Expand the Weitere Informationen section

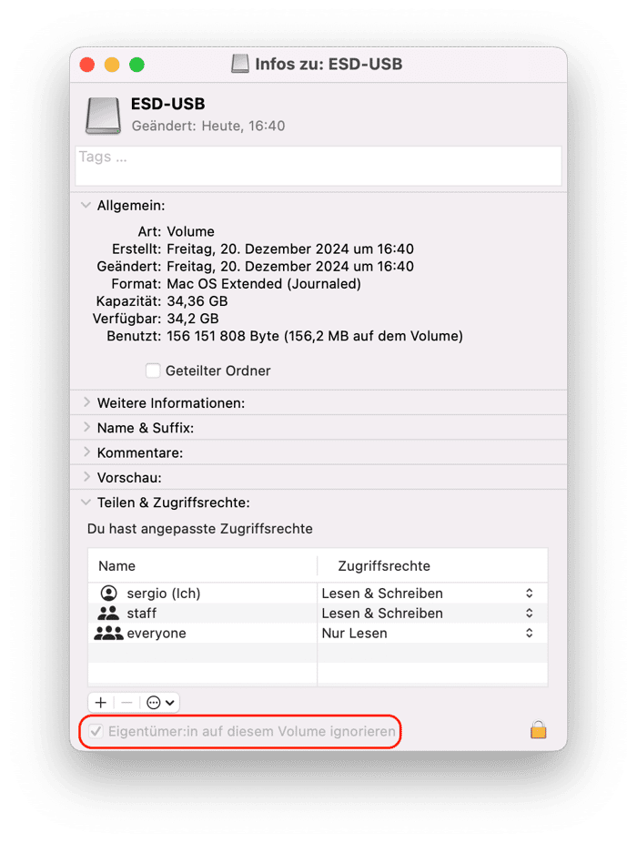tap(86, 402)
